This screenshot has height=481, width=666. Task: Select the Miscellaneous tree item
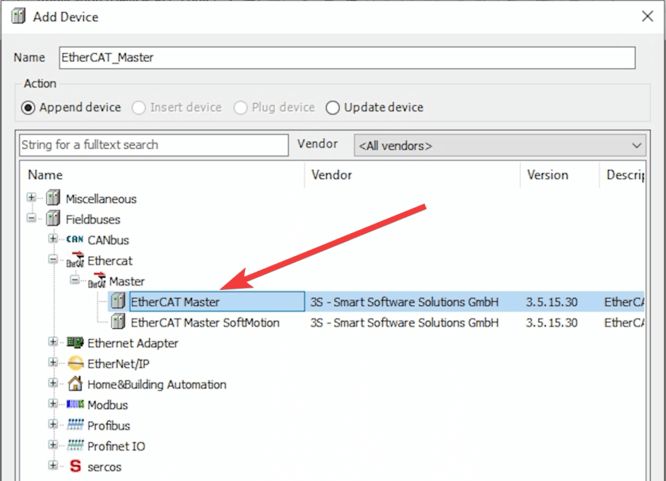(x=101, y=199)
